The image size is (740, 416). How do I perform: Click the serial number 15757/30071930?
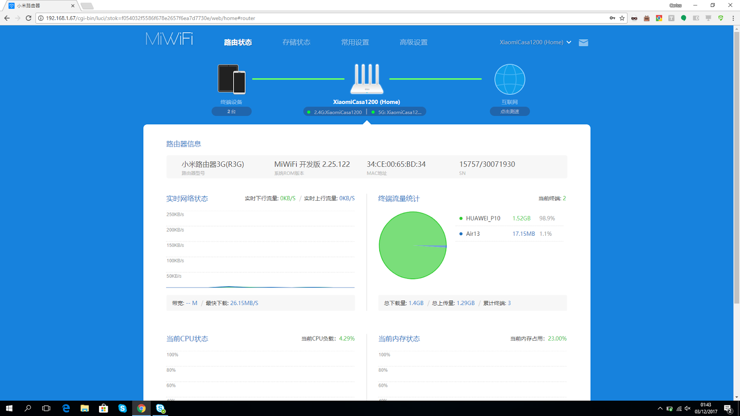pos(487,164)
